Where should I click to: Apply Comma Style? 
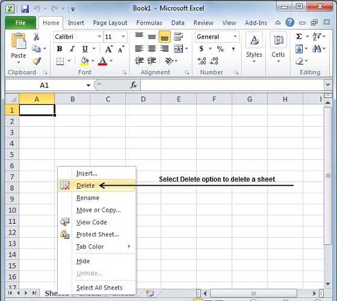pos(233,49)
